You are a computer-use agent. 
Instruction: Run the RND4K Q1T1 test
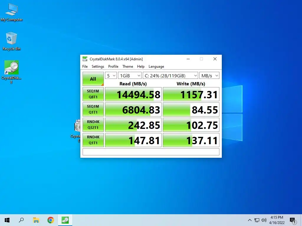coord(93,140)
